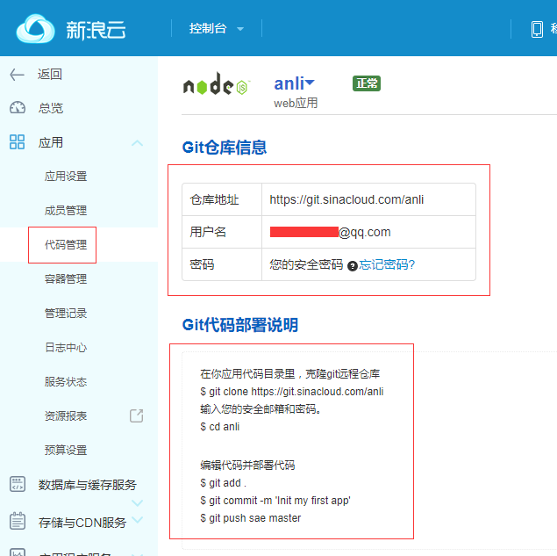Click 存储与CDN服务 label in sidebar

coord(82,523)
